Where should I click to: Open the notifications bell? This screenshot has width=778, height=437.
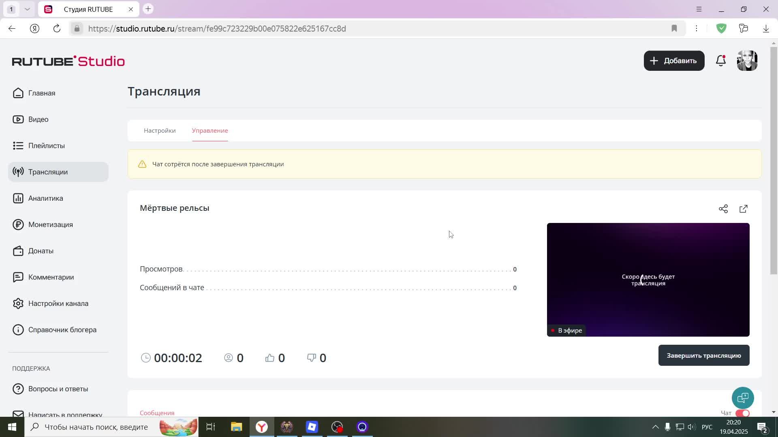[x=720, y=61]
